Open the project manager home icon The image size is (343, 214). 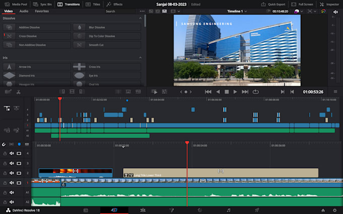coord(323,210)
